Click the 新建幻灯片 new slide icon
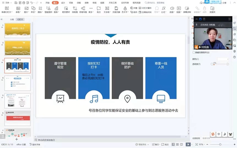This screenshot has height=148, width=237. click(x=7, y=8)
